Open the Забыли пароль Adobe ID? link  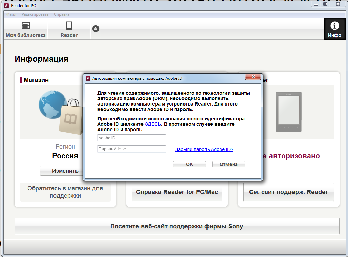(204, 149)
